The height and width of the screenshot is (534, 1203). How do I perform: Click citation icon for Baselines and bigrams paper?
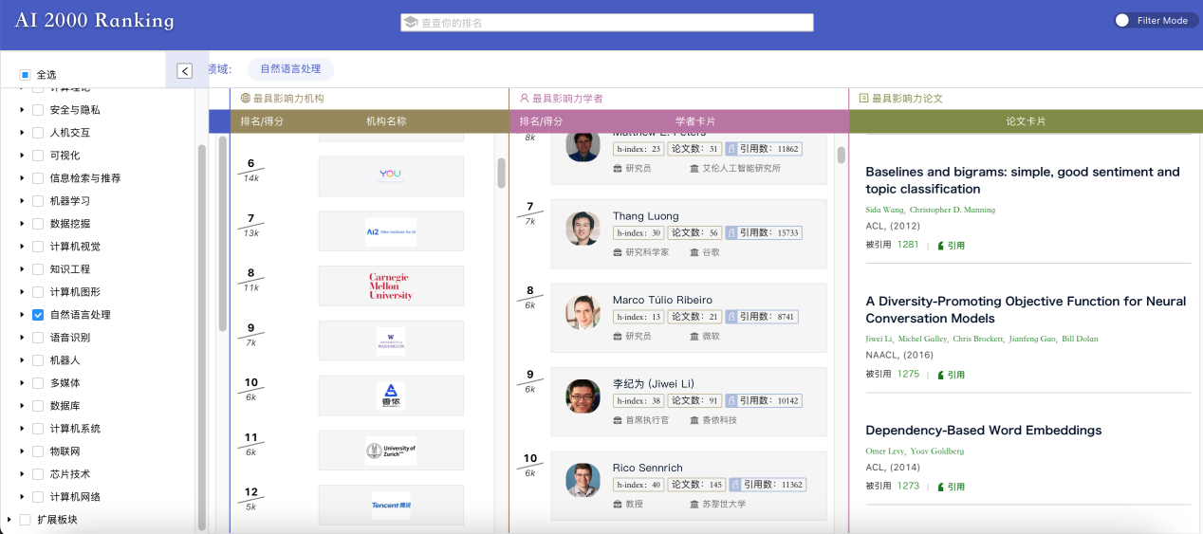tap(941, 246)
